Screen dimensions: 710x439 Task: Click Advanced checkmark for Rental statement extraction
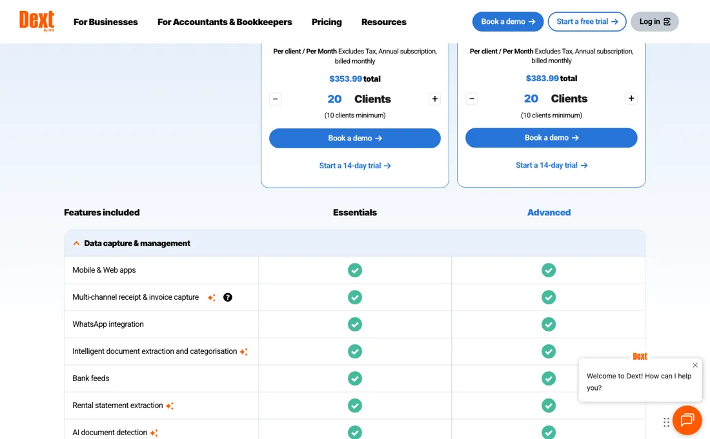(x=549, y=405)
